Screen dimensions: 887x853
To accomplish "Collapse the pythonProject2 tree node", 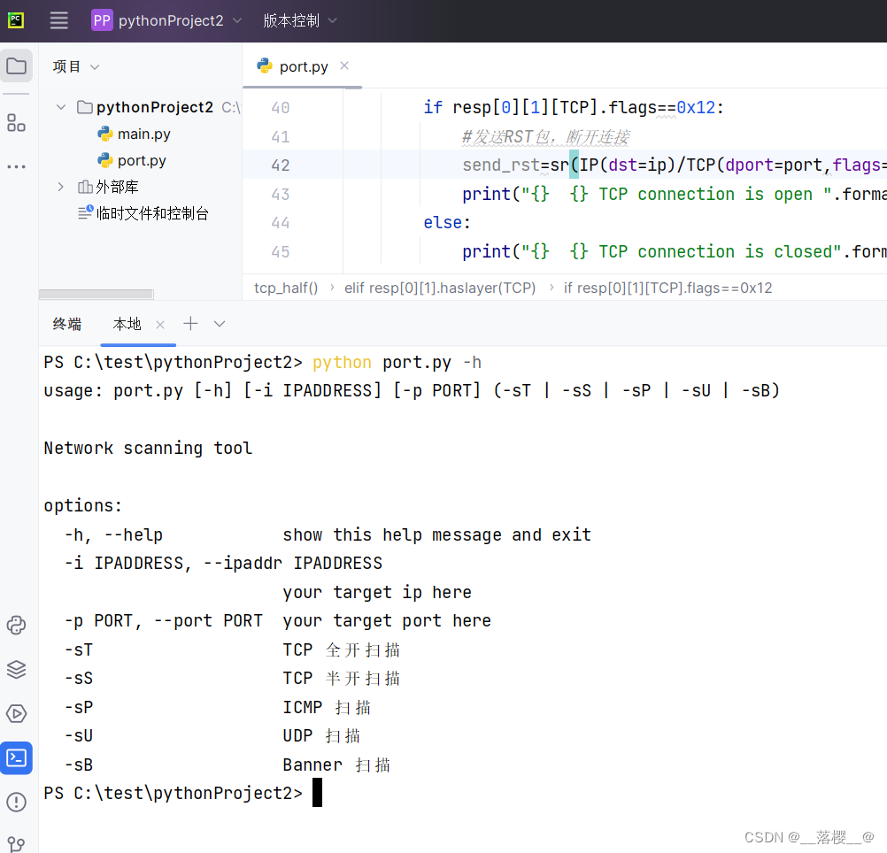I will [x=60, y=107].
